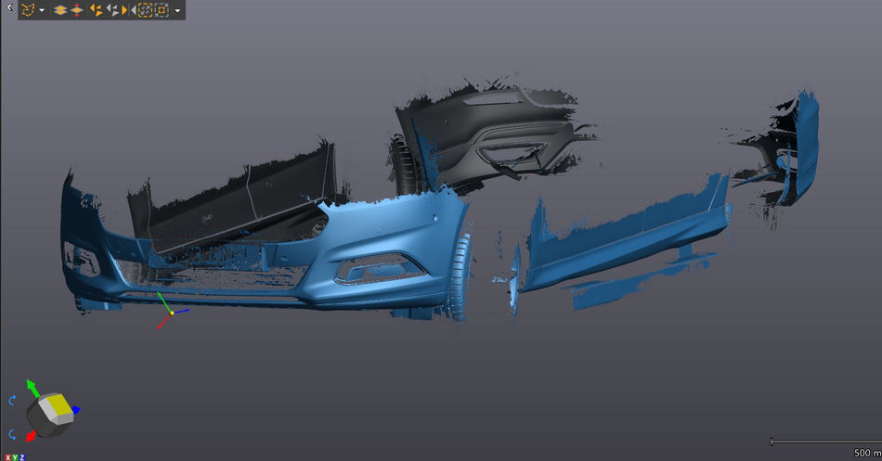
Task: Click the orange layer with red dots icon
Action: tap(77, 10)
